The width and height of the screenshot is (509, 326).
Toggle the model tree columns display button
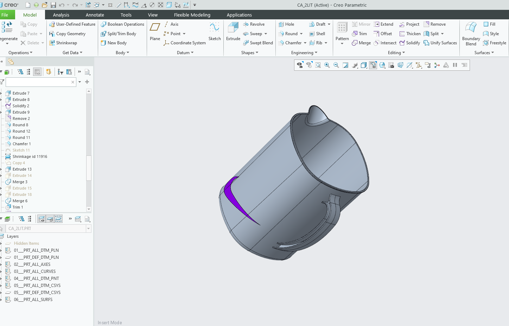click(37, 72)
